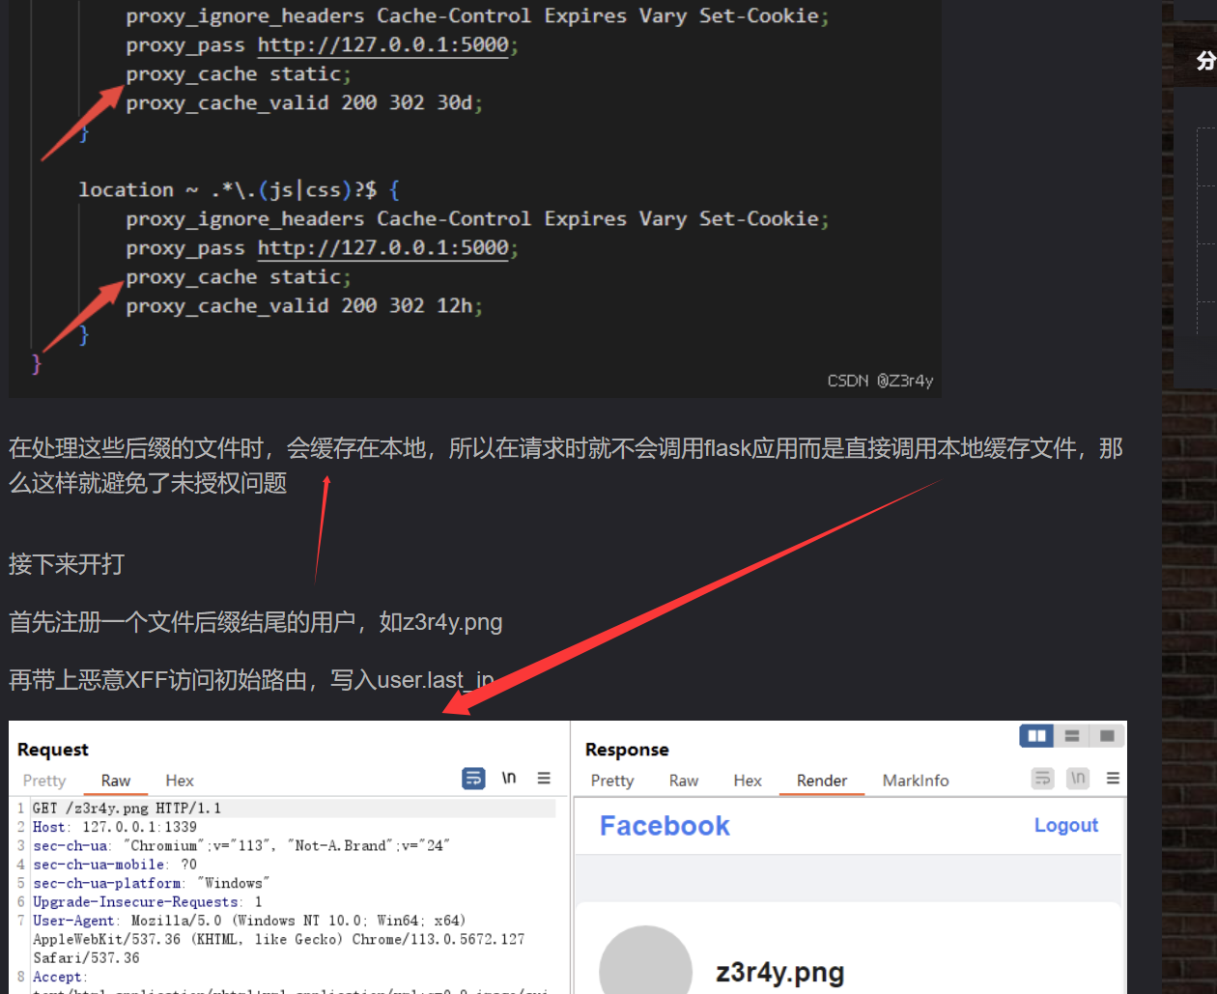Click the 'GET /z3r4y.png HTTP/1.1' request line

pyautogui.click(x=127, y=808)
